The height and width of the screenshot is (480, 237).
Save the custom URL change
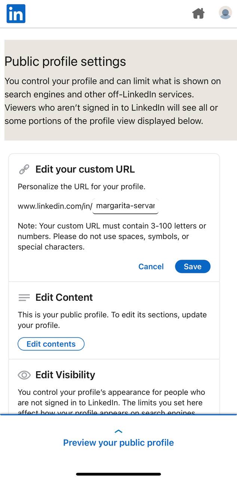(x=193, y=266)
